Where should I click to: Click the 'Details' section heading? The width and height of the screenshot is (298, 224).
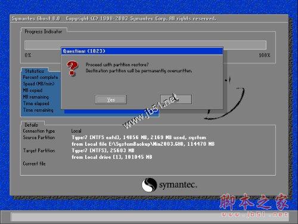pyautogui.click(x=31, y=125)
